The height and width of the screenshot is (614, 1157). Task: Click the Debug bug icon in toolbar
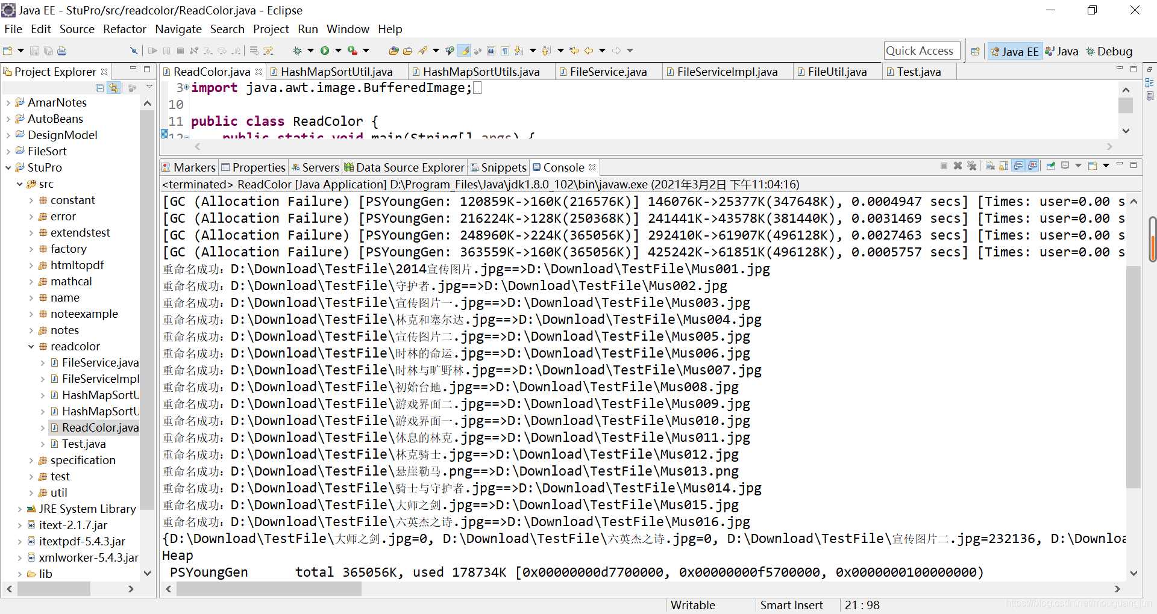(297, 51)
